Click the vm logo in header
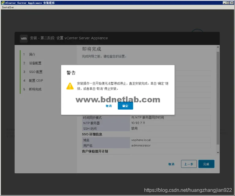This screenshot has height=196, width=235. tap(24, 39)
